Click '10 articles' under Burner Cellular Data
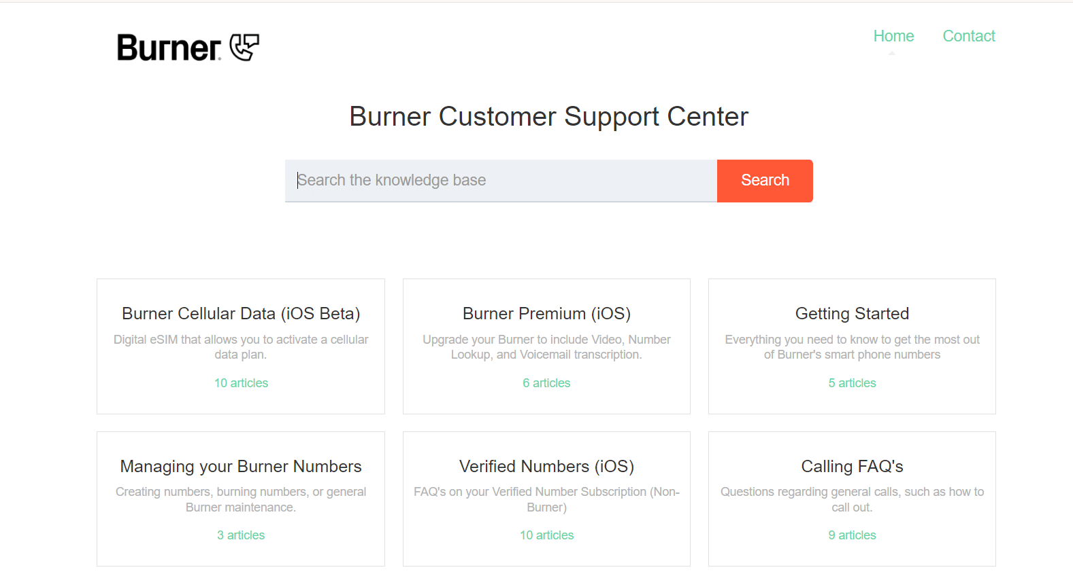Viewport: 1073px width, 574px height. click(241, 383)
